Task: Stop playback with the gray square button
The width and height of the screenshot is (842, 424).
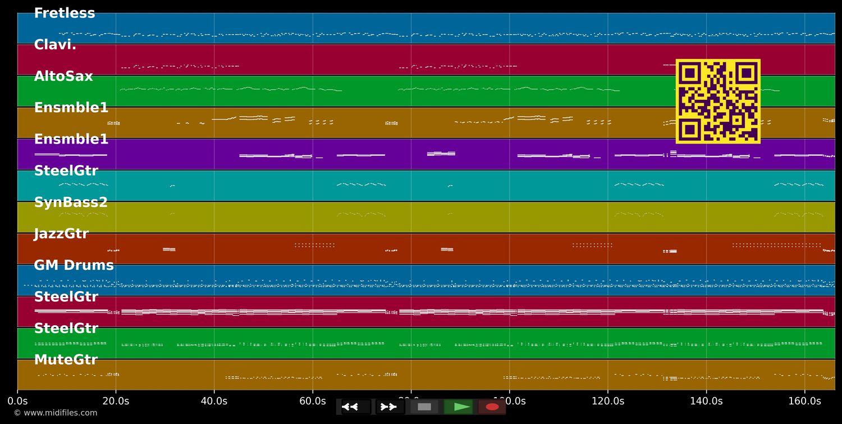Action: click(x=424, y=407)
